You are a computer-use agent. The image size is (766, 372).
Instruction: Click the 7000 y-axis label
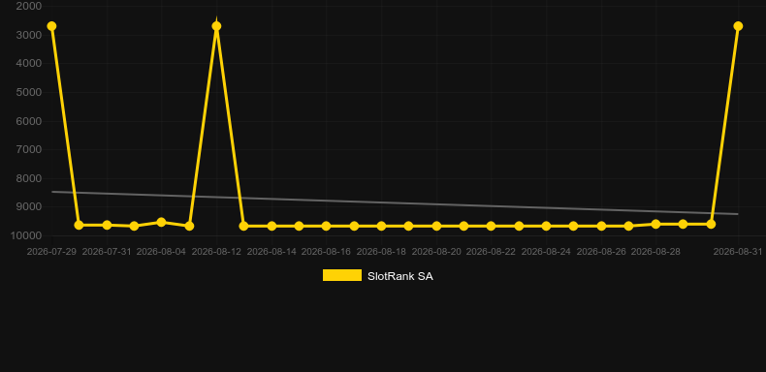[x=29, y=149]
